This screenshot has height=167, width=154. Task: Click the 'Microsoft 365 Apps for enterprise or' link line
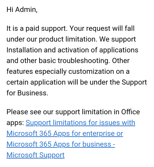click(65, 134)
